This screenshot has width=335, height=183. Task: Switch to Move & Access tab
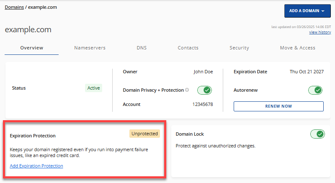pos(297,48)
